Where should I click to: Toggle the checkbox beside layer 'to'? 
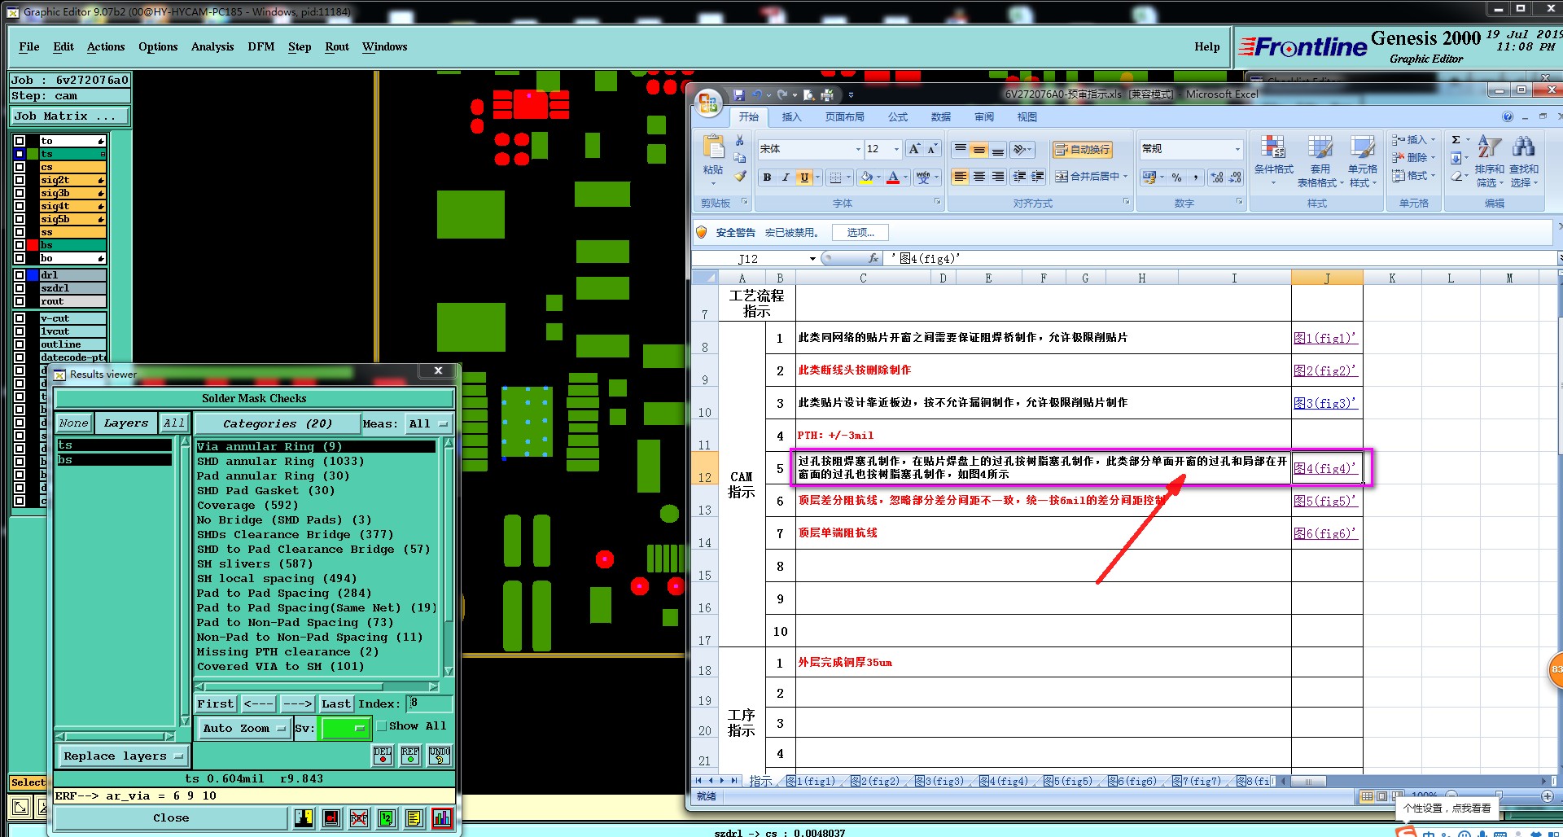pos(20,141)
